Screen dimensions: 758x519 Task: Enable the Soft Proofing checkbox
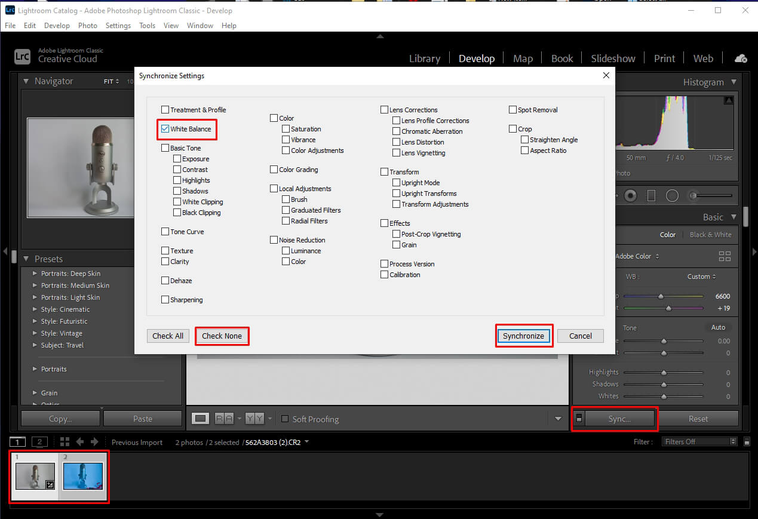click(285, 419)
